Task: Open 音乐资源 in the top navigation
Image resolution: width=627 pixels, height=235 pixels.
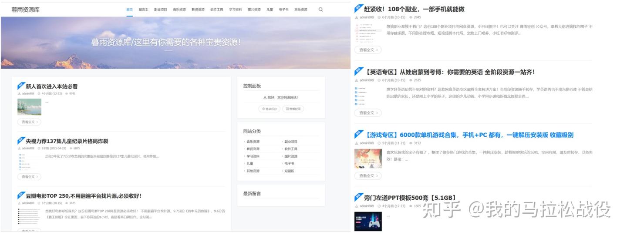Action: pyautogui.click(x=179, y=10)
